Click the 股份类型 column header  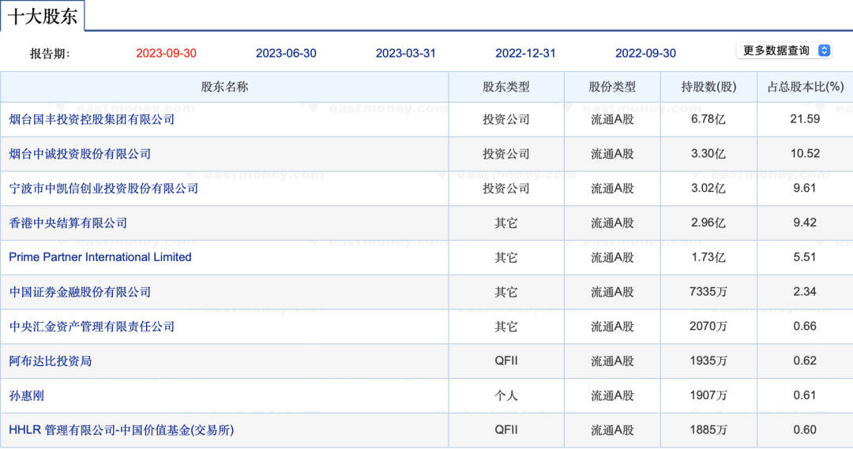pos(612,87)
